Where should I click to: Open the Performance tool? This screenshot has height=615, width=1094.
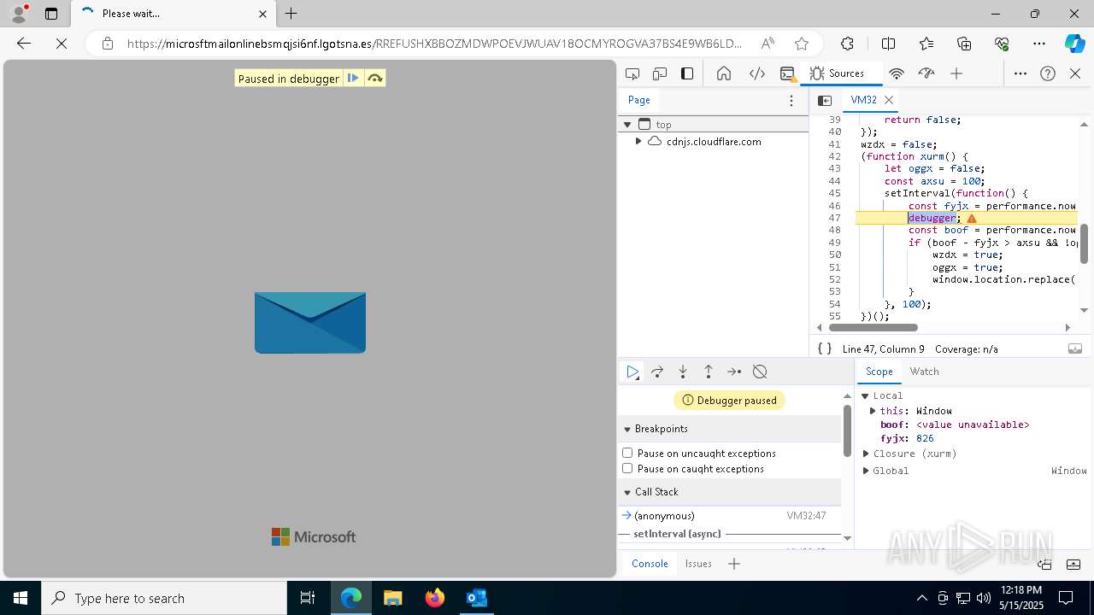[x=926, y=73]
